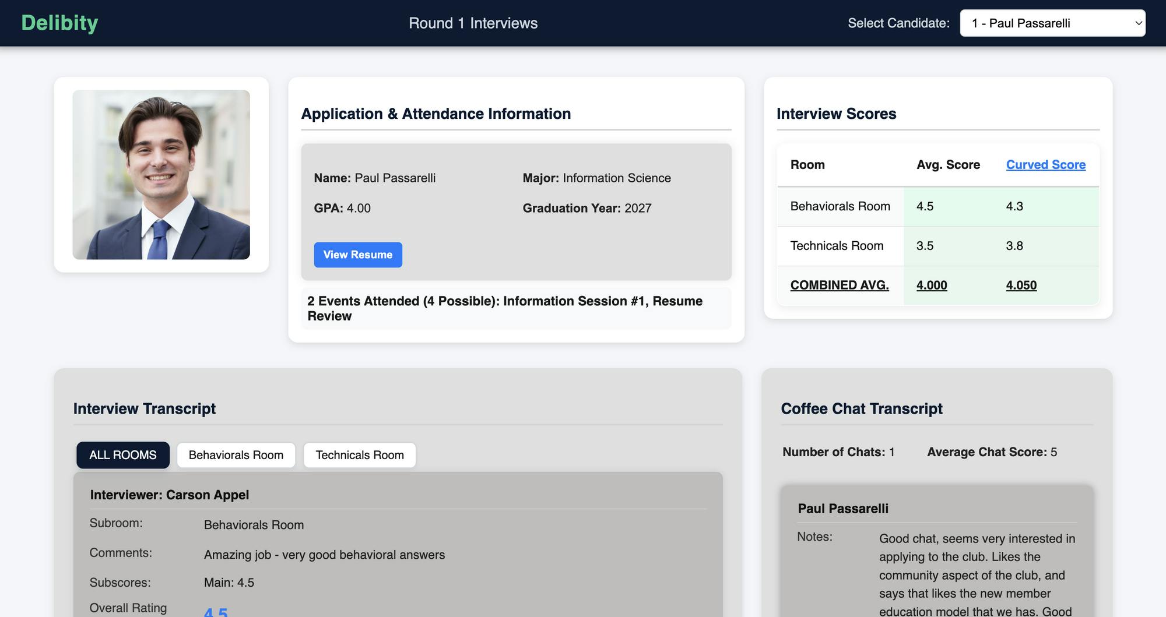Click the Coffee Chat Transcript heading
Viewport: 1166px width, 617px height.
coord(861,408)
